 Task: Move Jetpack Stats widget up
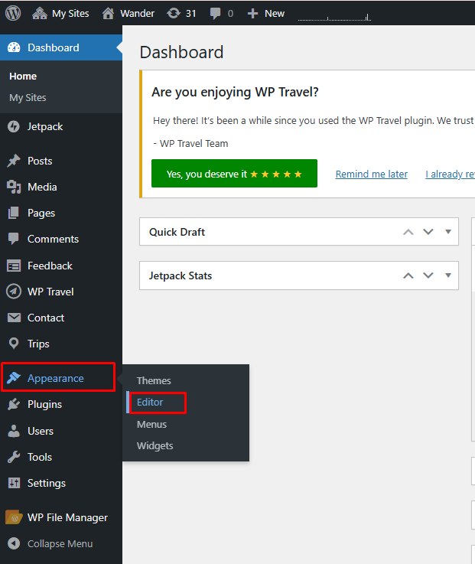tap(408, 276)
